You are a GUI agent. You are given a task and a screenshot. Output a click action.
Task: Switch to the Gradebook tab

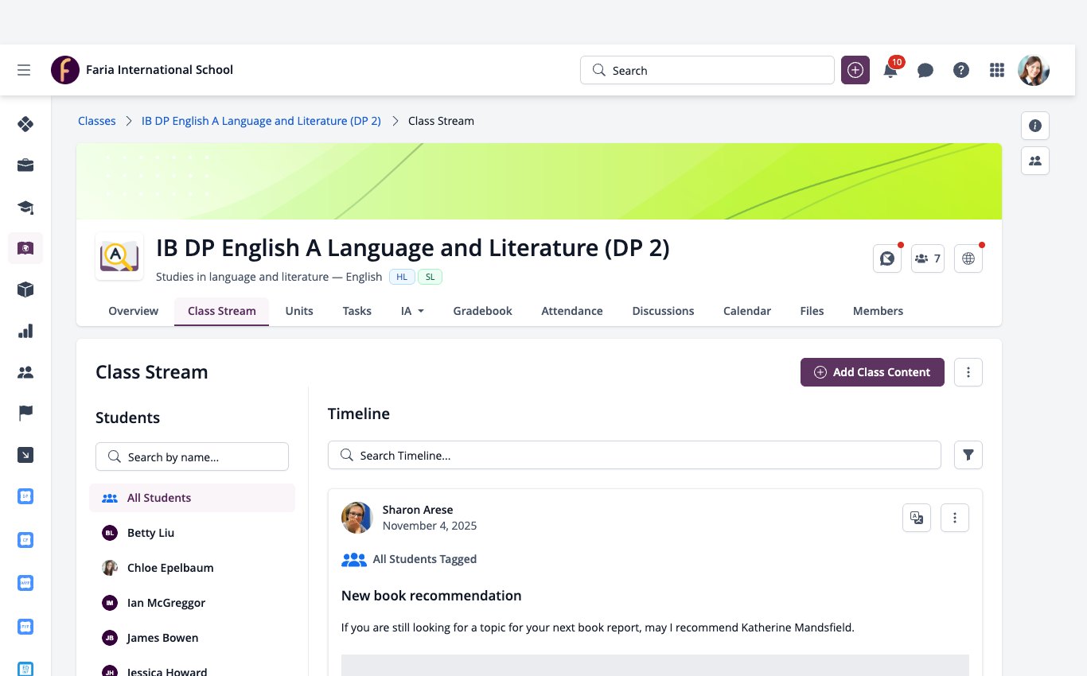[x=482, y=311]
